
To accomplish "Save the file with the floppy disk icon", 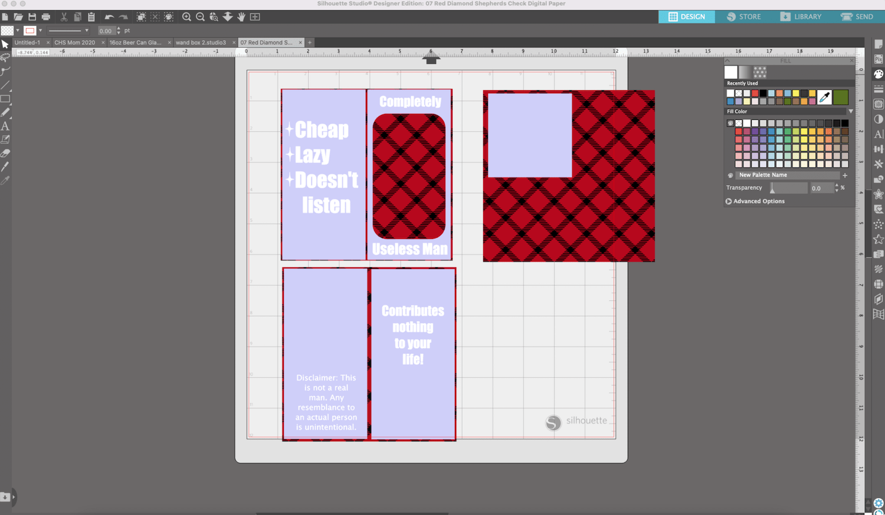I will tap(32, 17).
